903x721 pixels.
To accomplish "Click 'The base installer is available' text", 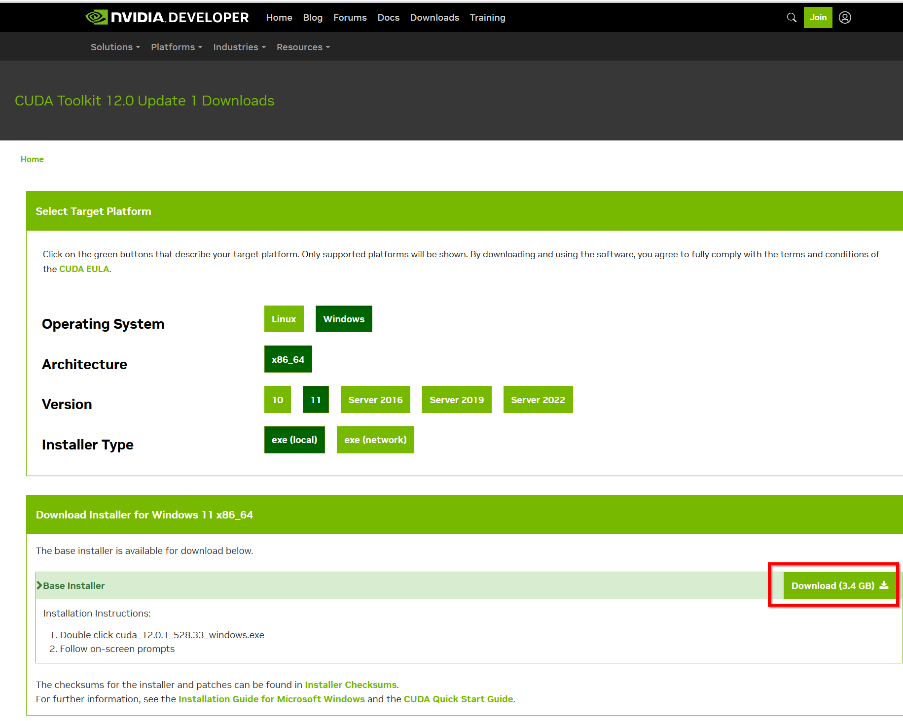I will coord(144,550).
